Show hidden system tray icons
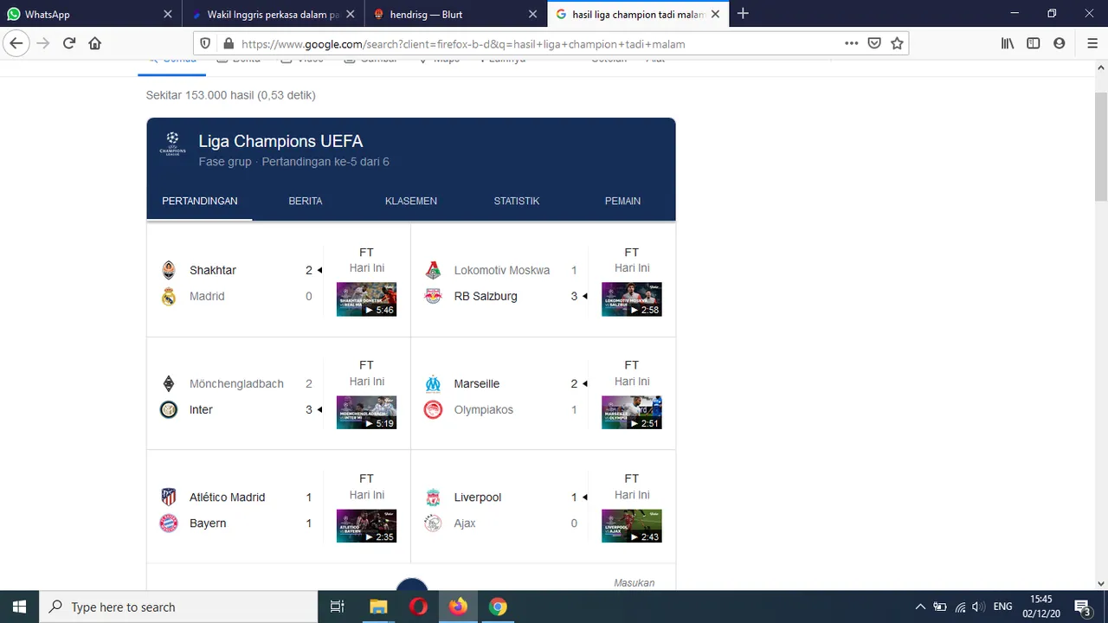 coord(920,607)
